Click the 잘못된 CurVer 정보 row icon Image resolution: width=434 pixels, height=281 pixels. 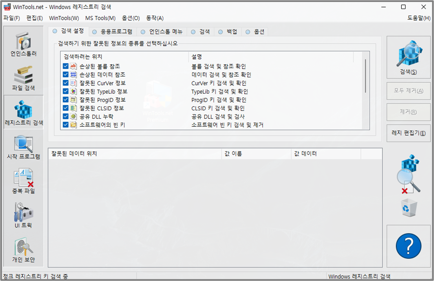[73, 83]
